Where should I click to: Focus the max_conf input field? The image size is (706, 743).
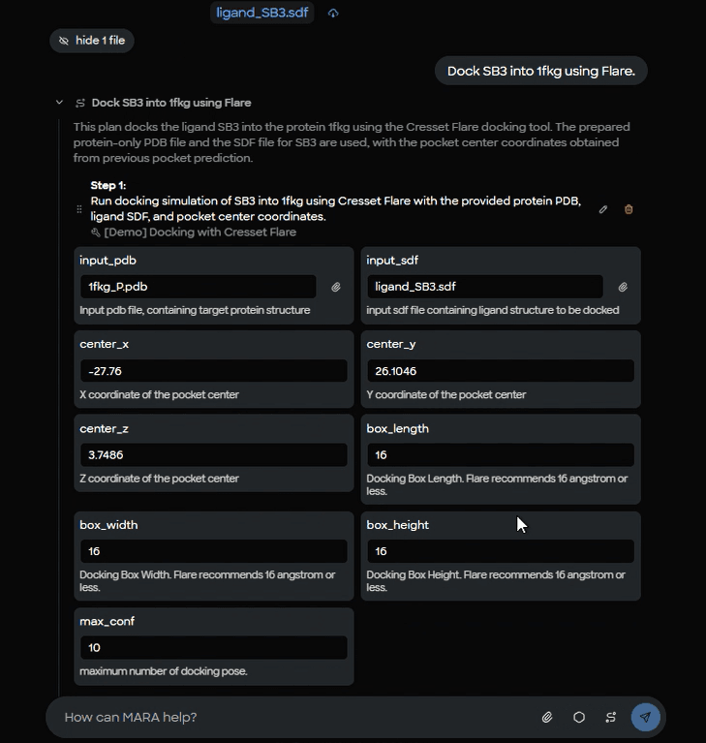pos(213,648)
